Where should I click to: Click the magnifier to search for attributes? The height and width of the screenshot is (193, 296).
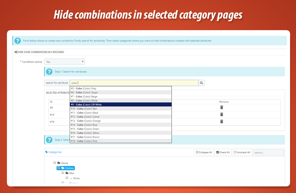pyautogui.click(x=202, y=83)
